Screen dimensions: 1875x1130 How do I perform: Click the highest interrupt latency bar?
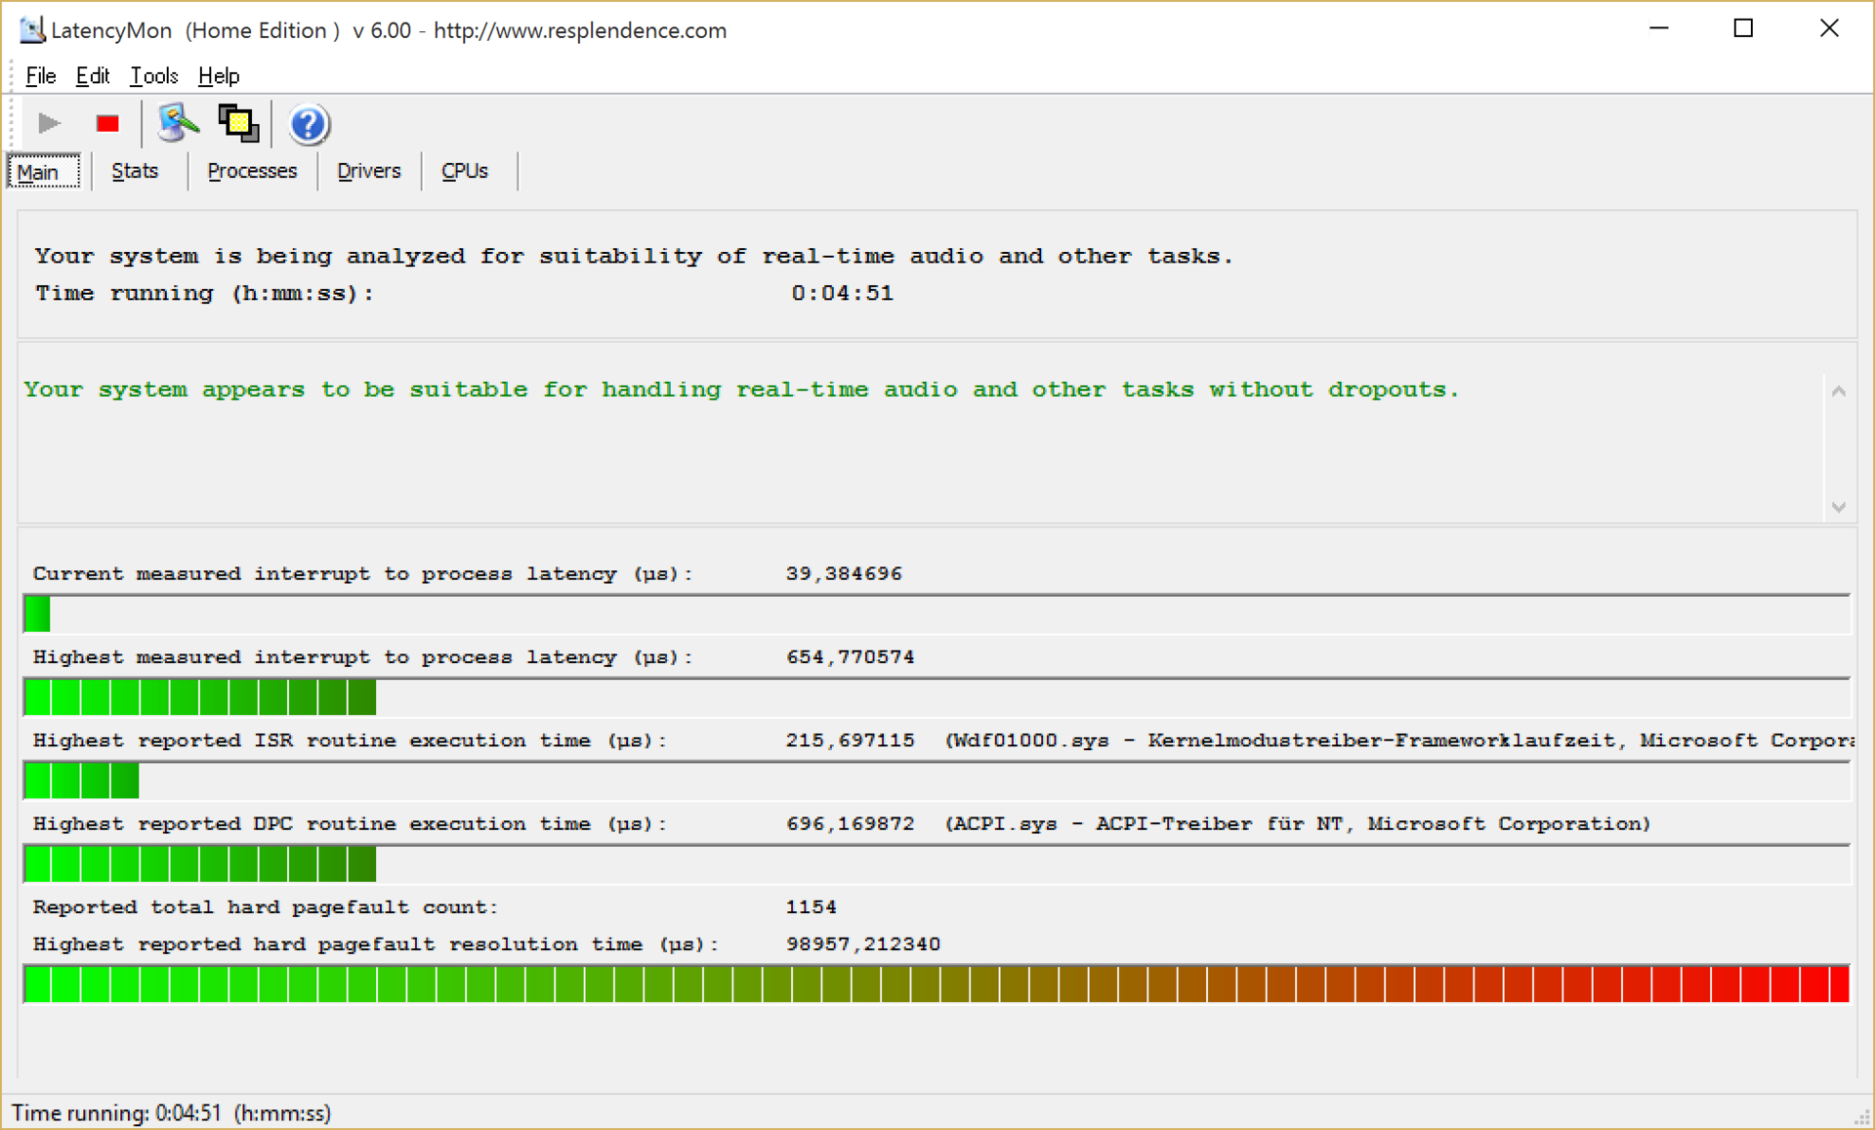tap(936, 697)
